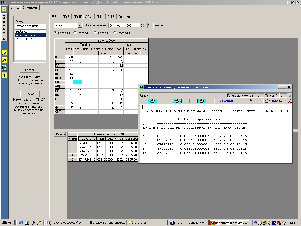
Task: Select the Раздел 4 radio button
Action: 115,33
